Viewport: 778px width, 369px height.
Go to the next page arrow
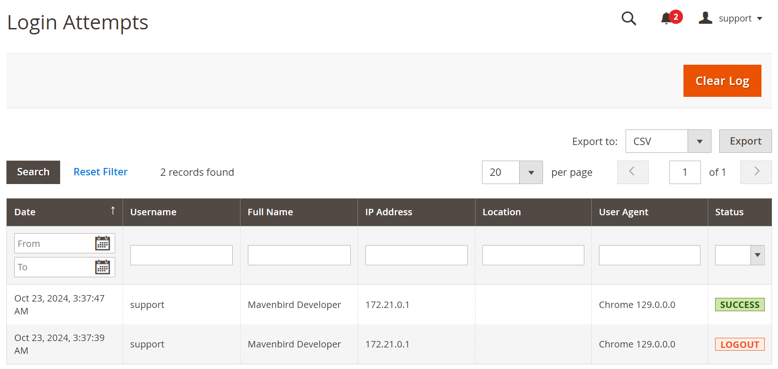coord(756,172)
